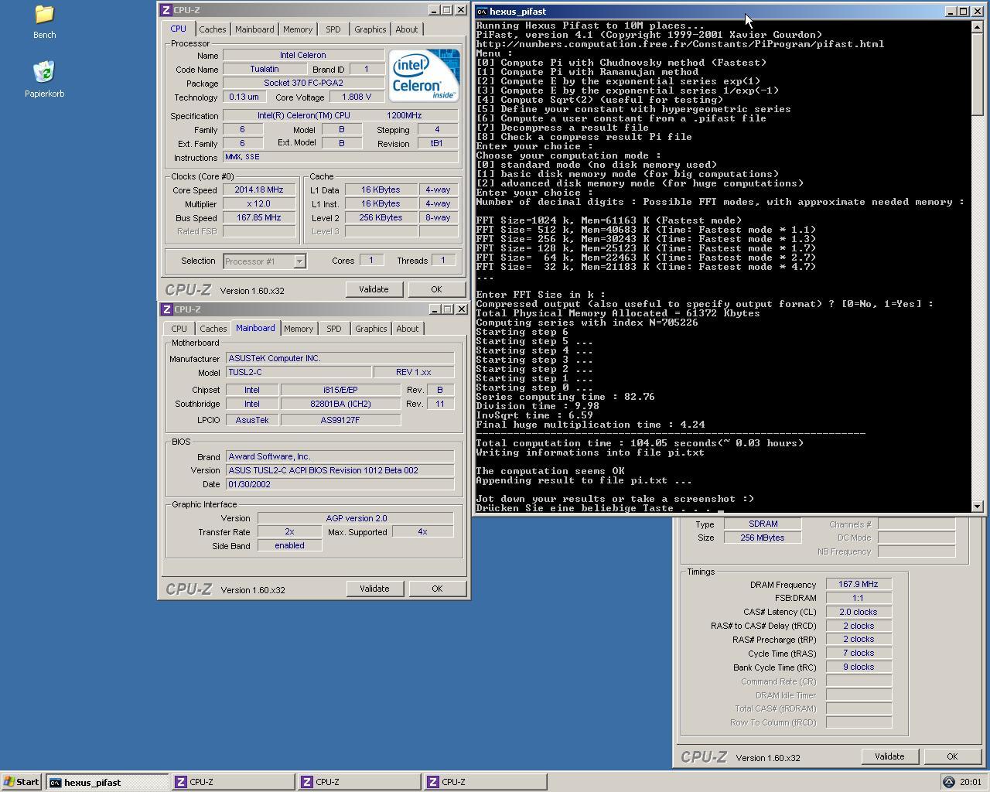Viewport: 990px width, 792px height.
Task: Activate the first CPU-Z taskbar button
Action: click(x=233, y=782)
